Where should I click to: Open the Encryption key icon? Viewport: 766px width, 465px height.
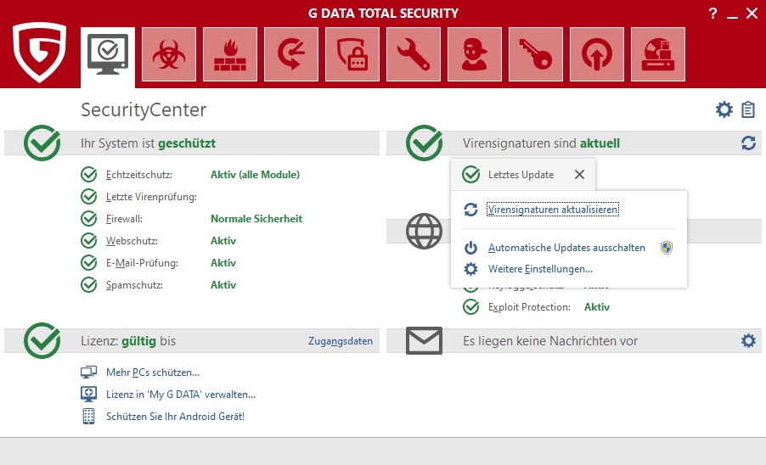point(535,54)
